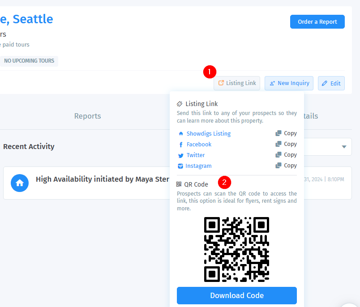Viewport: 360px width, 307px height.
Task: Open the Twitter listing link
Action: point(196,155)
